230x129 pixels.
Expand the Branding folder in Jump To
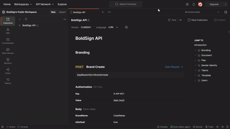(195, 50)
